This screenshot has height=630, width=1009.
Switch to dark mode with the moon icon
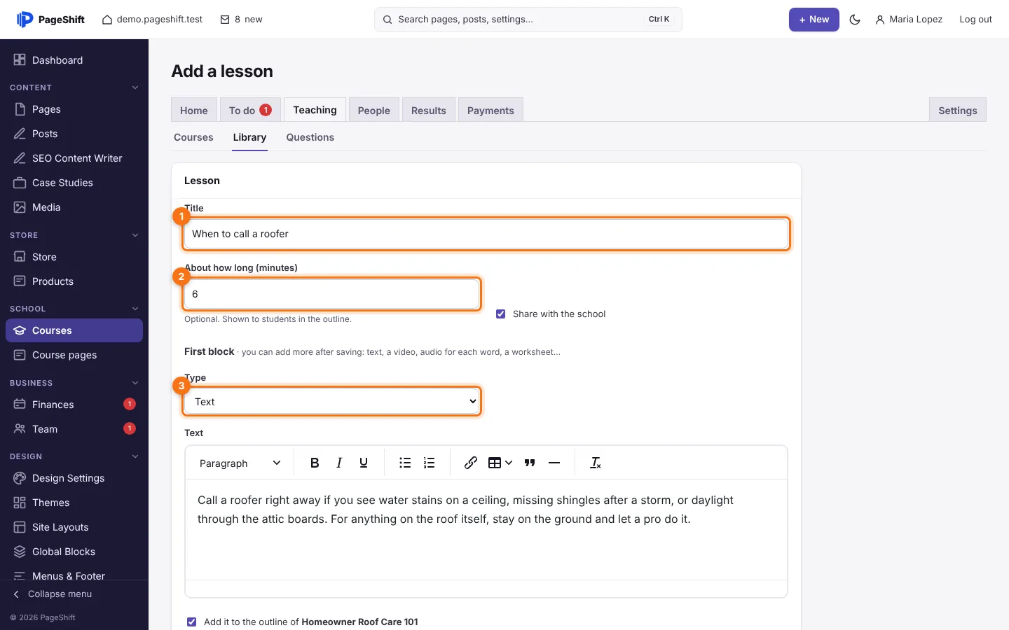point(855,20)
